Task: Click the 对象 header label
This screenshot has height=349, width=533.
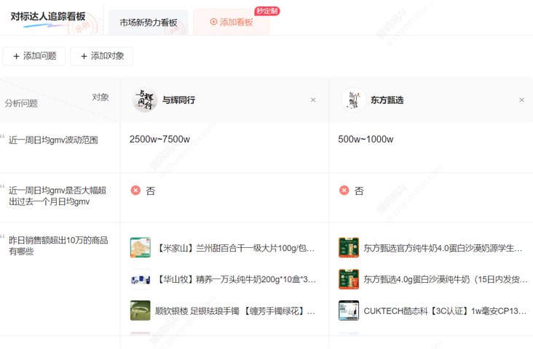Action: (x=100, y=97)
